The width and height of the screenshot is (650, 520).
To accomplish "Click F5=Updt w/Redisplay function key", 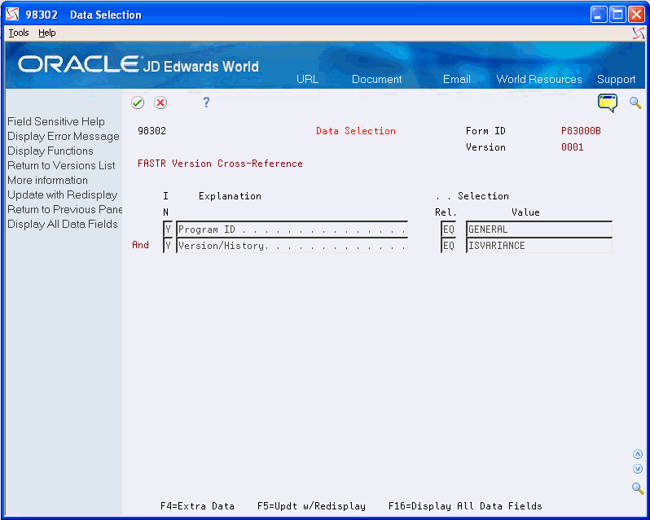I will [311, 506].
